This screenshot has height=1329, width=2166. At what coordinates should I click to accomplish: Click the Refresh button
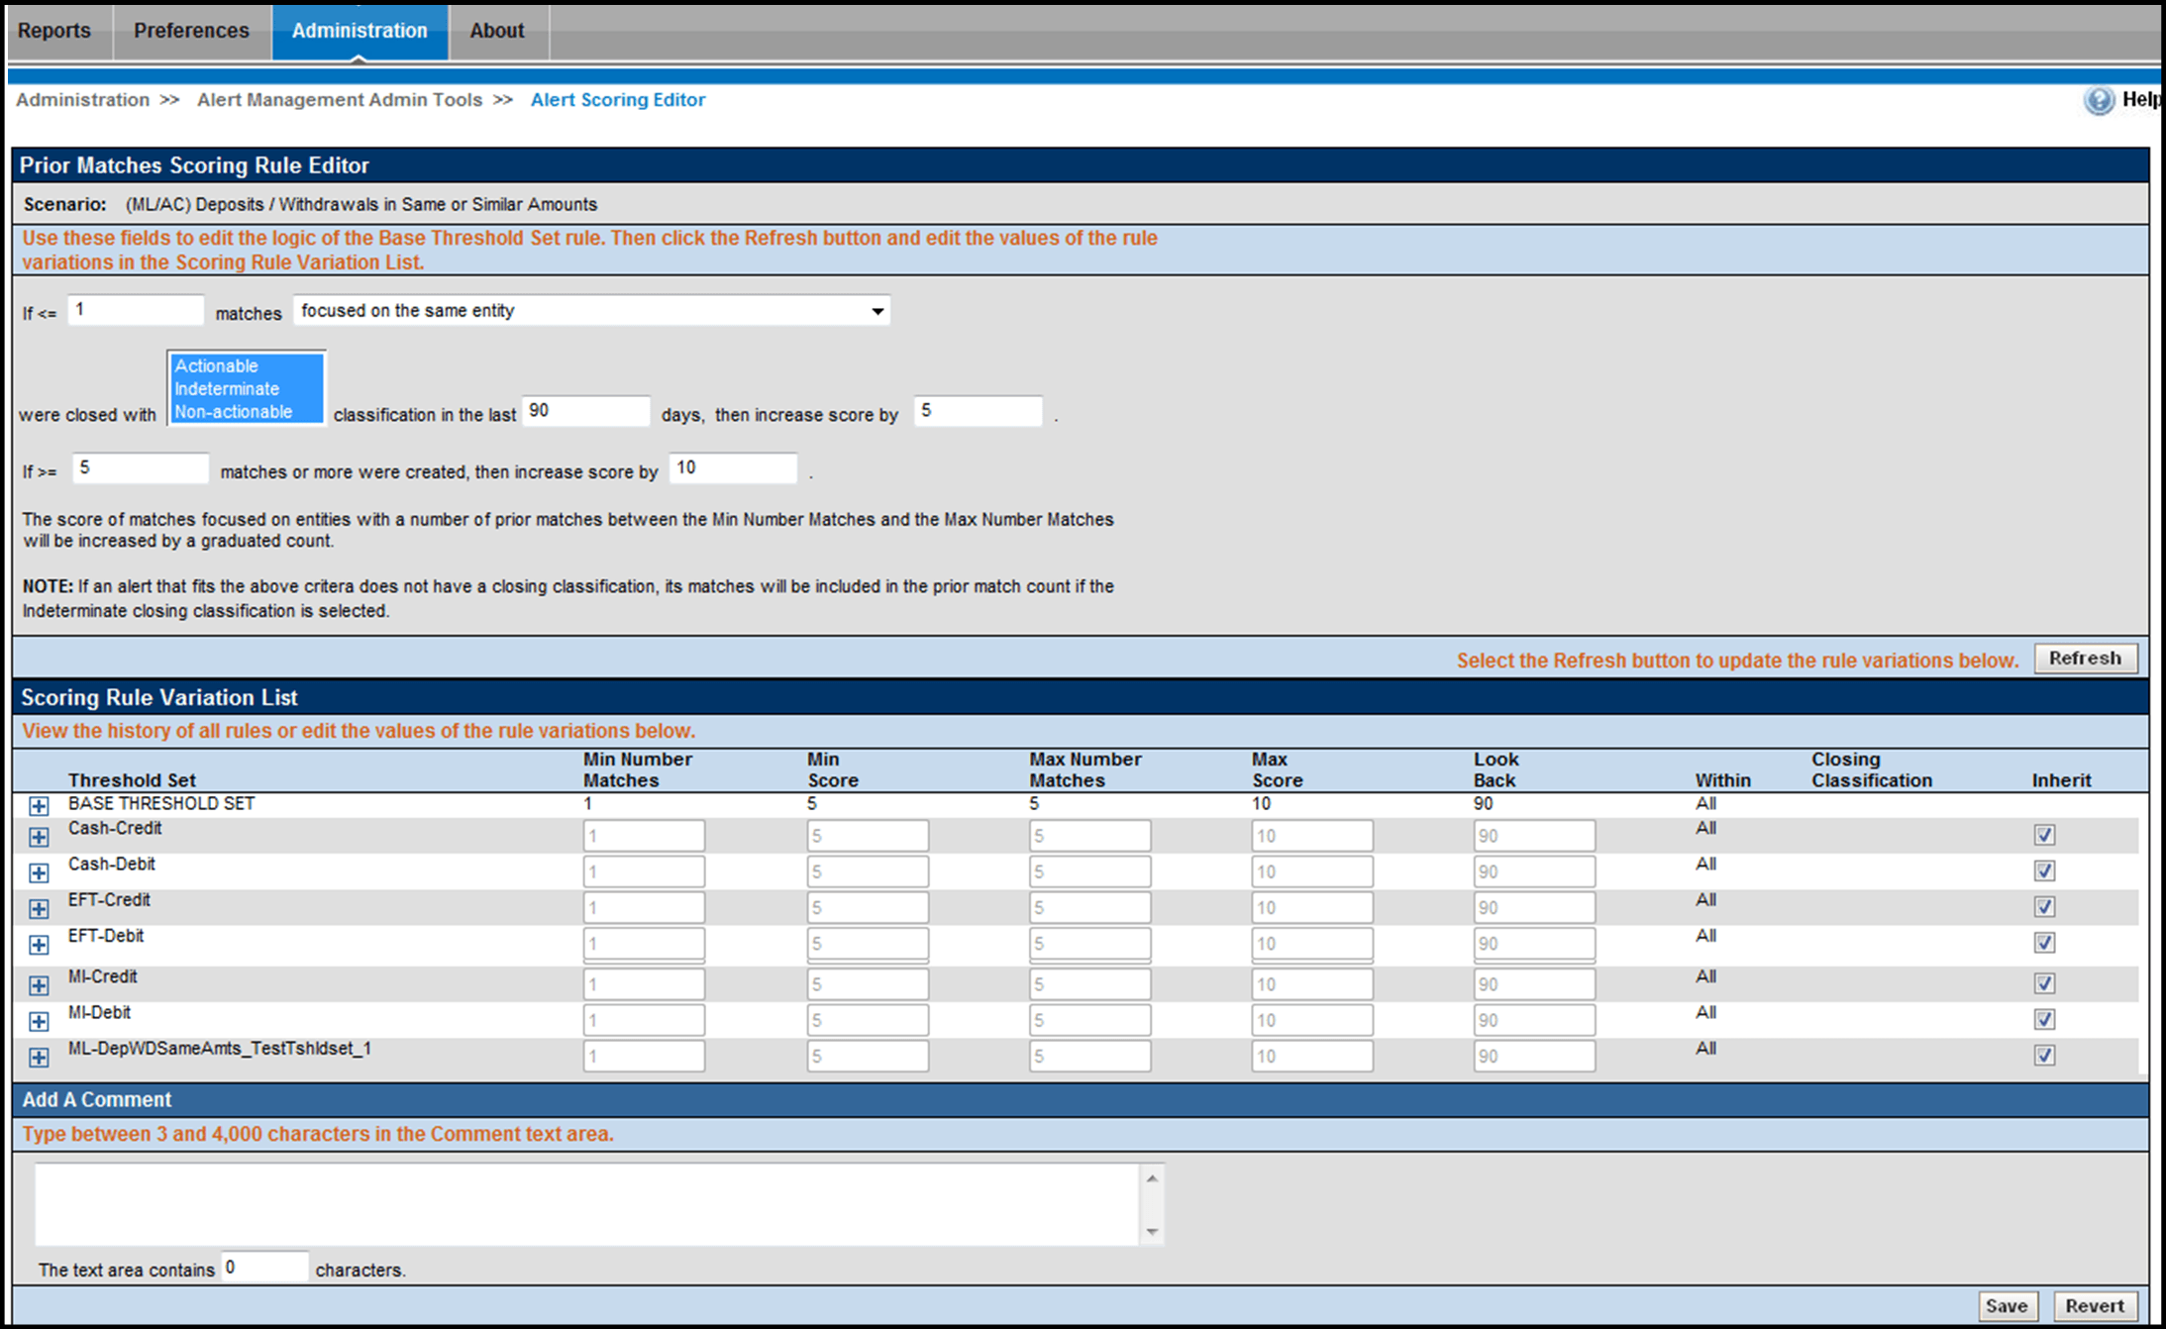pyautogui.click(x=2085, y=659)
